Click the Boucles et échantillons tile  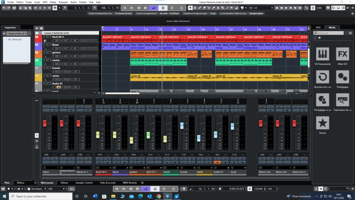pyautogui.click(x=322, y=77)
